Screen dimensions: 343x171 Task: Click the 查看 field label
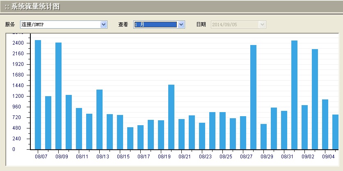[x=123, y=25]
